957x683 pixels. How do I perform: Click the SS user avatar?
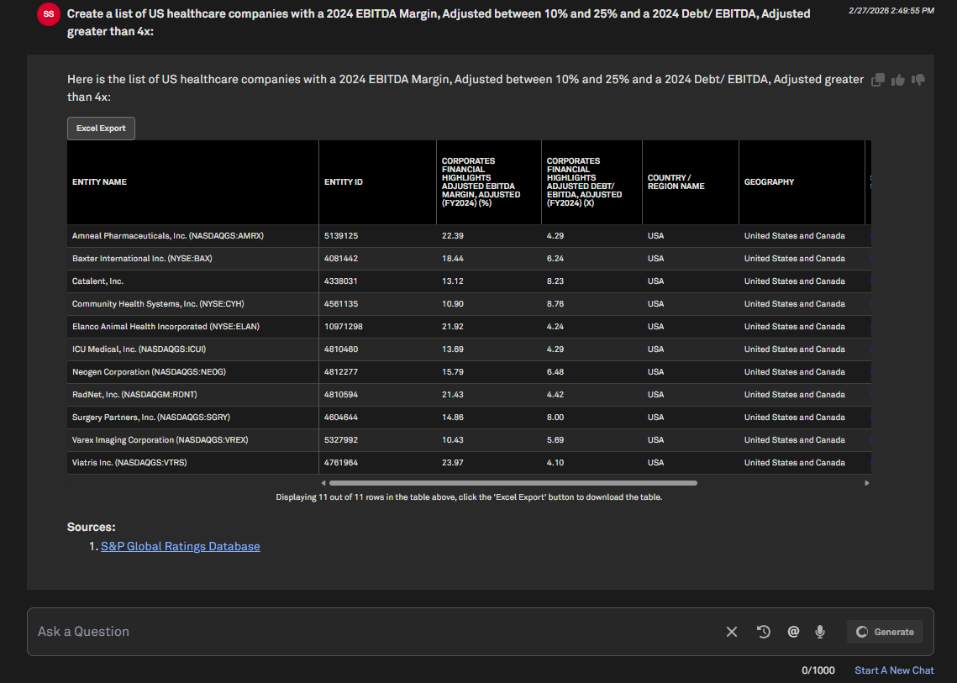click(49, 14)
